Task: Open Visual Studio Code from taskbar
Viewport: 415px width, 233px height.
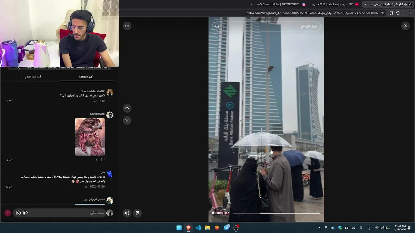Action: 198,228
